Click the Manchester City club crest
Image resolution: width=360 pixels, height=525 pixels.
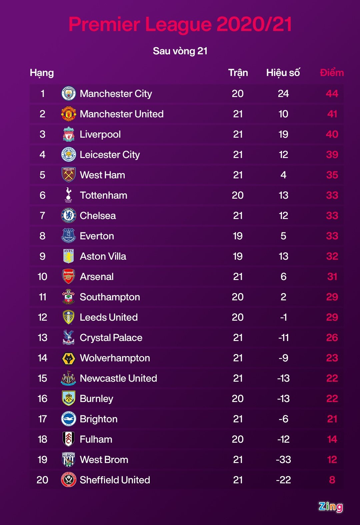(69, 94)
